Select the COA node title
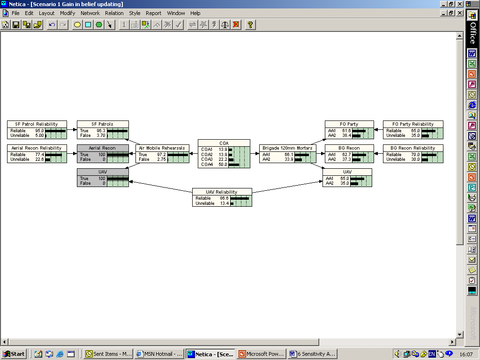480x360 pixels. [224, 143]
